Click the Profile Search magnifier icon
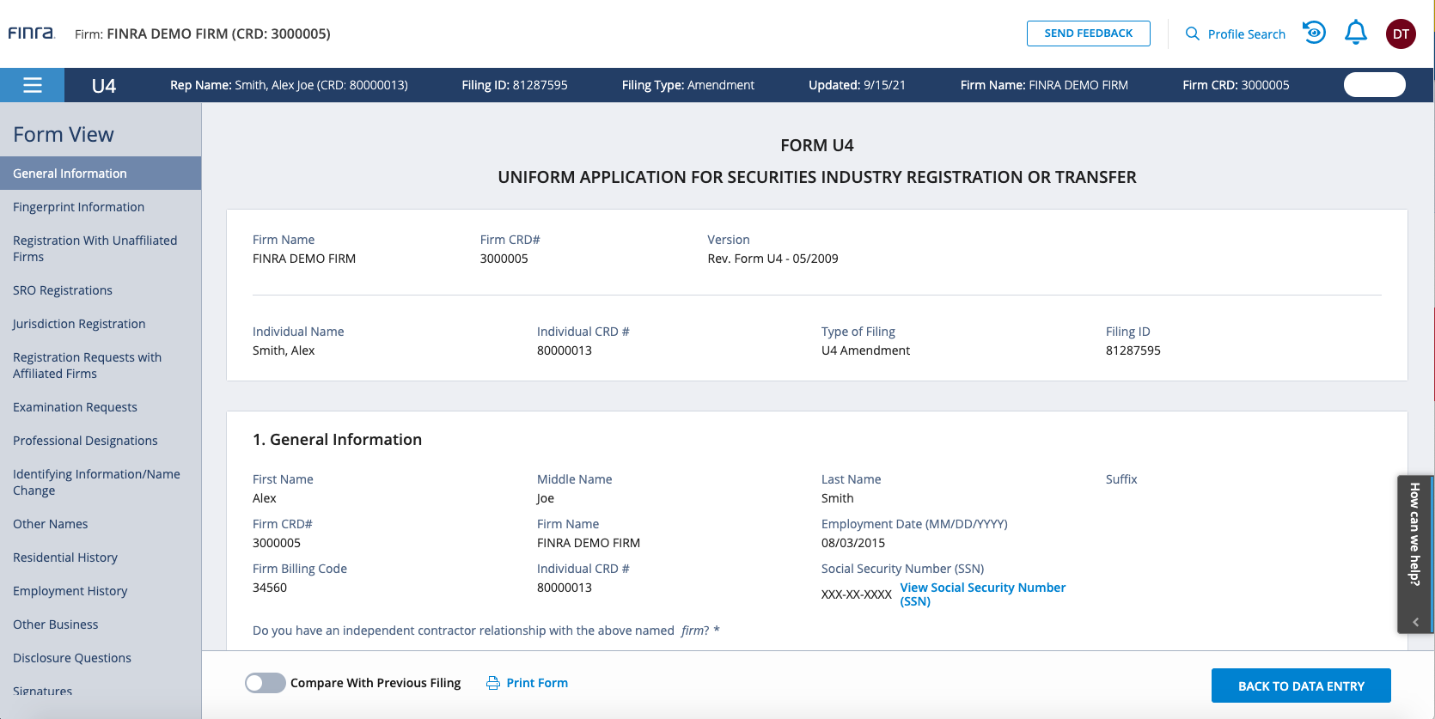Viewport: 1435px width, 719px height. coord(1192,34)
